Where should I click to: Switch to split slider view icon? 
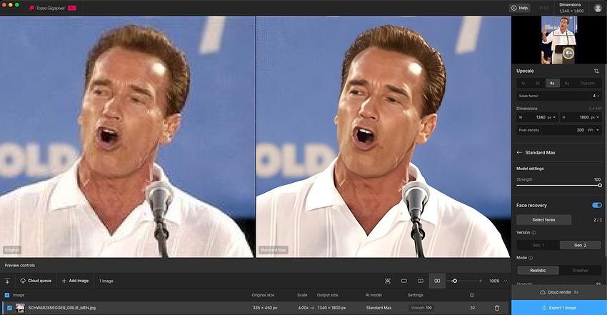pyautogui.click(x=421, y=281)
